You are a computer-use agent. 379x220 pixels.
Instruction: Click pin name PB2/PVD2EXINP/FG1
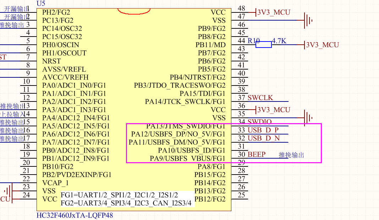point(77,175)
